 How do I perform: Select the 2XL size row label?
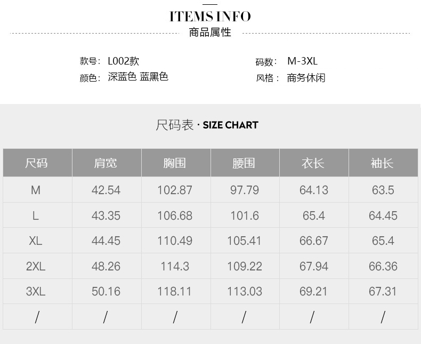[36, 266]
